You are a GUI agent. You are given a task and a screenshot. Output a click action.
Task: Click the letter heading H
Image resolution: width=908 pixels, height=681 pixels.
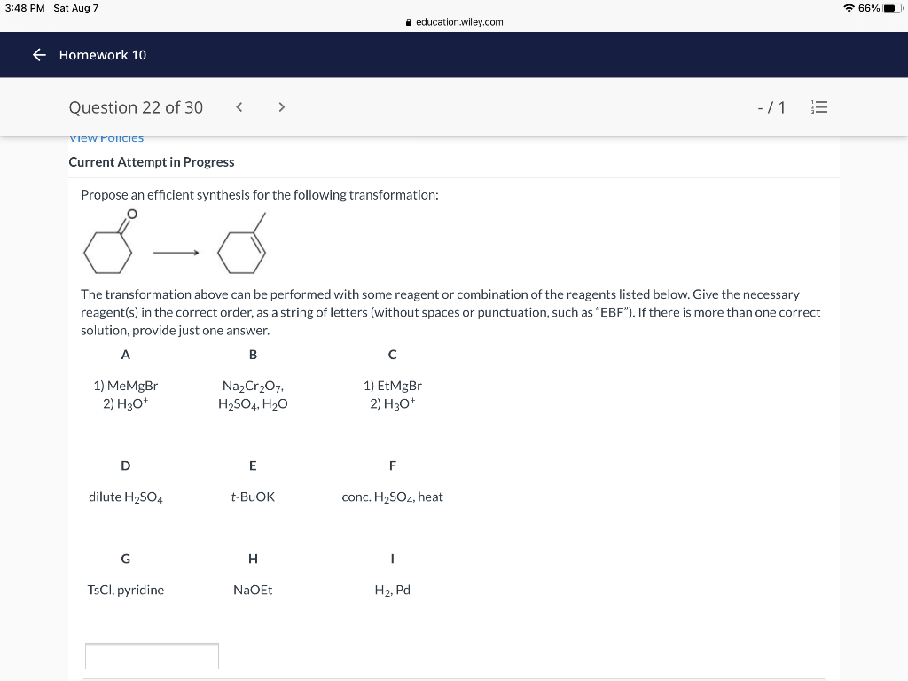click(x=253, y=559)
